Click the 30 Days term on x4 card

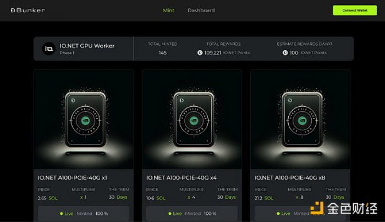227,197
